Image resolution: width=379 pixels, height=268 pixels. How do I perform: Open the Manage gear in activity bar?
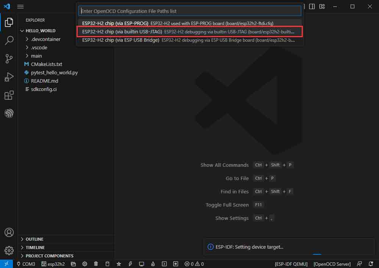click(x=9, y=251)
